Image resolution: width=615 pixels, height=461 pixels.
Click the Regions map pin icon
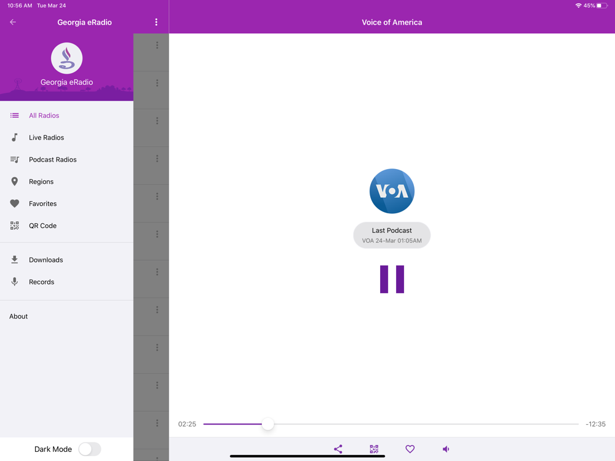pyautogui.click(x=15, y=181)
